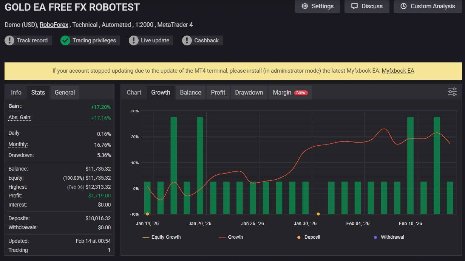This screenshot has height=261, width=465.
Task: Open the Drawdown chart tab
Action: [249, 92]
